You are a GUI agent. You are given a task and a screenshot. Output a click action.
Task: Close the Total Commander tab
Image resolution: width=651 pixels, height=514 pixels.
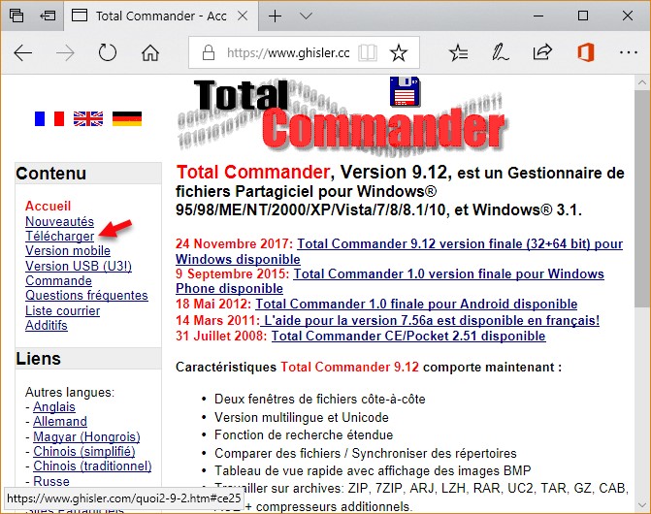coord(243,16)
